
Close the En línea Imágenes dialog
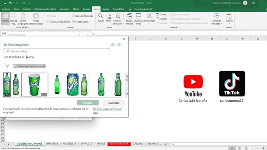pos(124,39)
